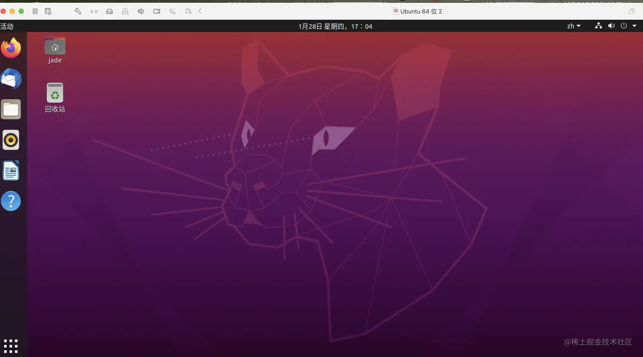Open virtual machine settings via wrench icon
Screen dimensions: 643x357
[x=78, y=11]
